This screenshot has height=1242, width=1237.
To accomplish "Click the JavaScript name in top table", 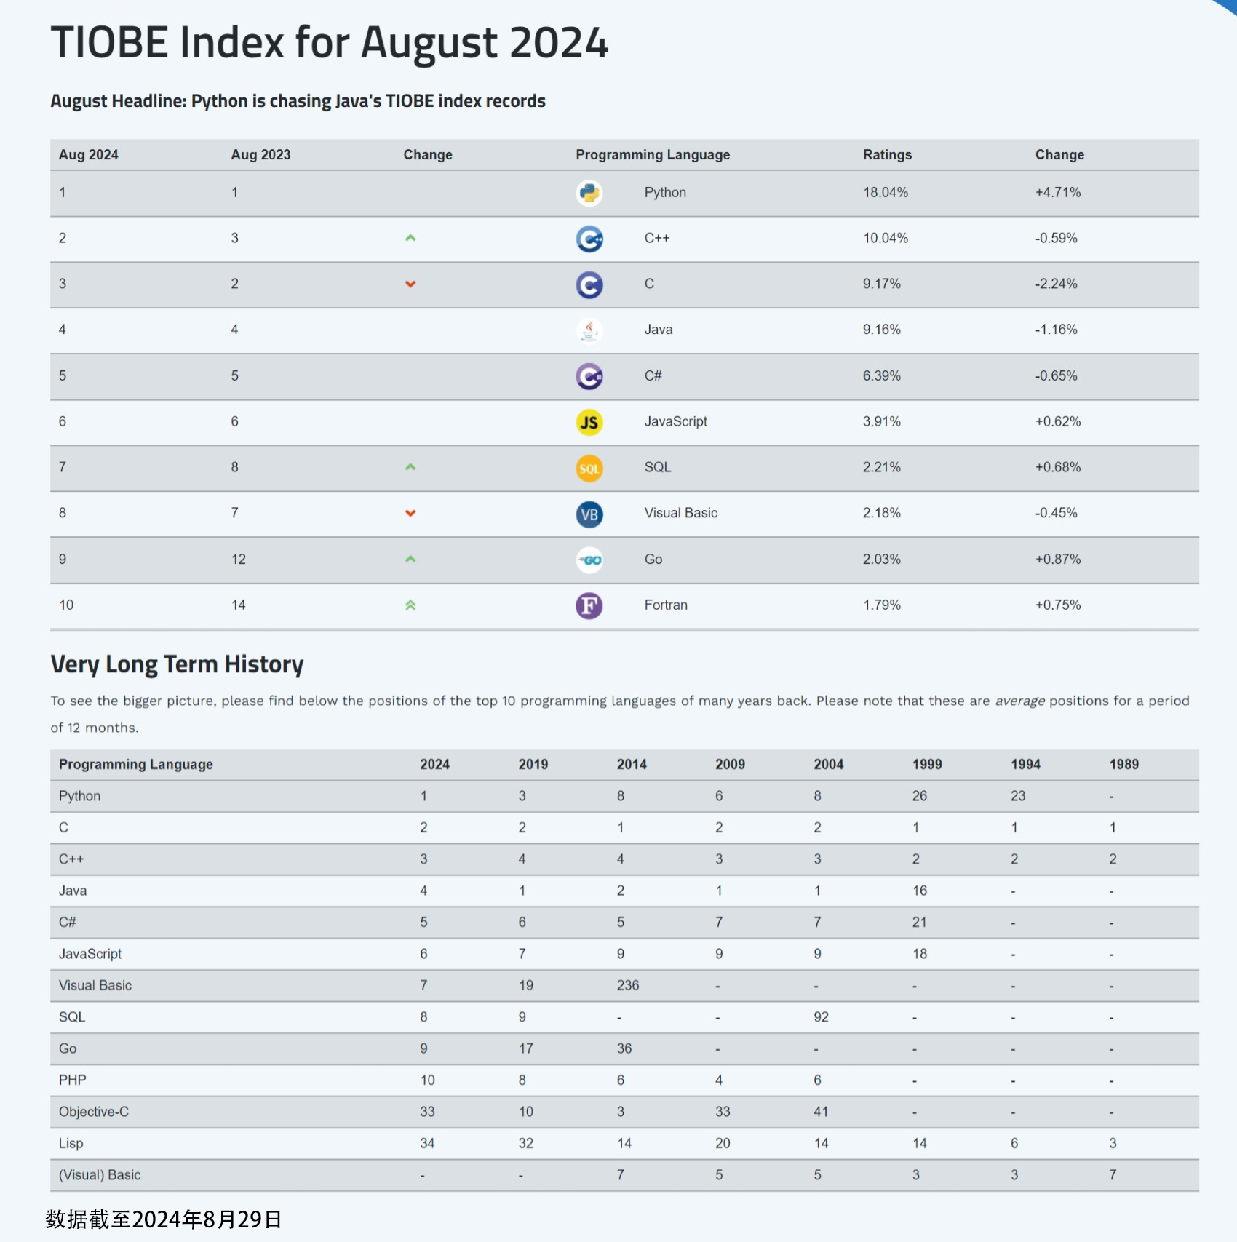I will point(675,421).
